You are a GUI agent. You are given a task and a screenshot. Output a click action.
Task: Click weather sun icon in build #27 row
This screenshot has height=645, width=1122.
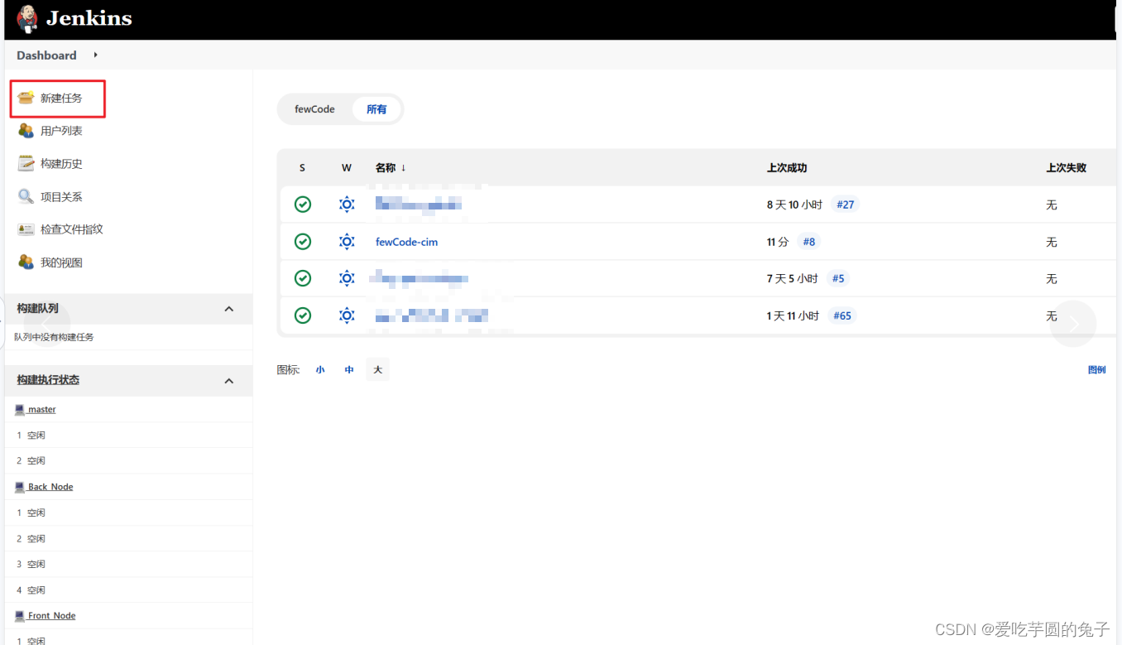(347, 205)
